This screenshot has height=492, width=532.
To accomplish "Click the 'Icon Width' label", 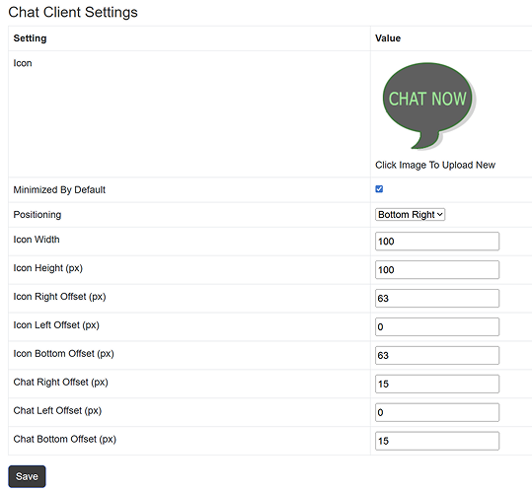I will coord(37,240).
